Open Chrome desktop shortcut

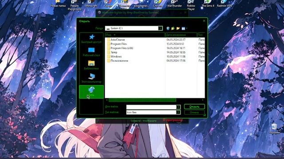tap(158, 4)
